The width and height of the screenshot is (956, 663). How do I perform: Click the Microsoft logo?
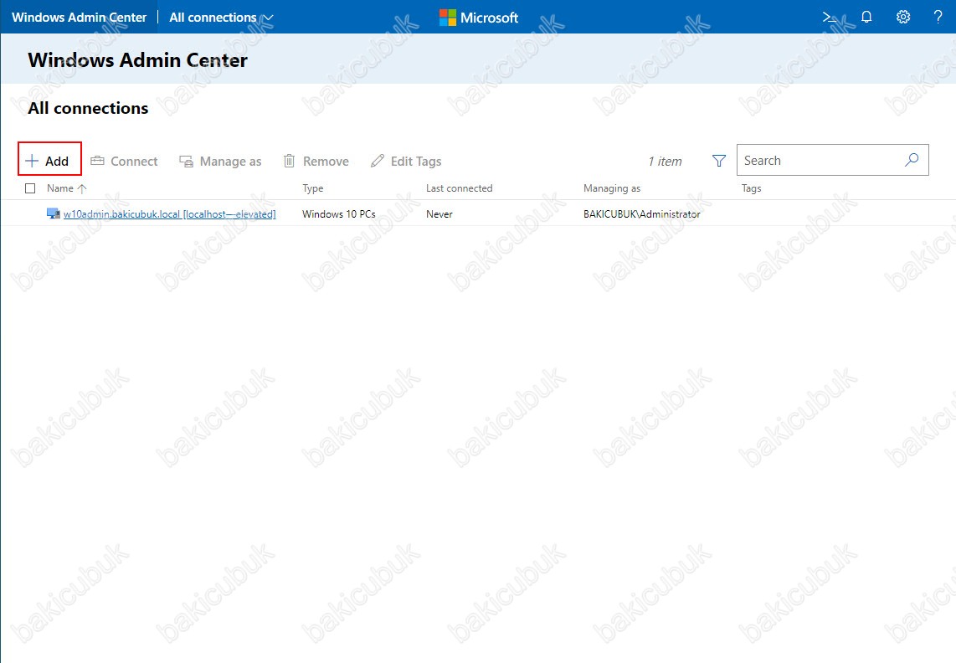(x=479, y=18)
